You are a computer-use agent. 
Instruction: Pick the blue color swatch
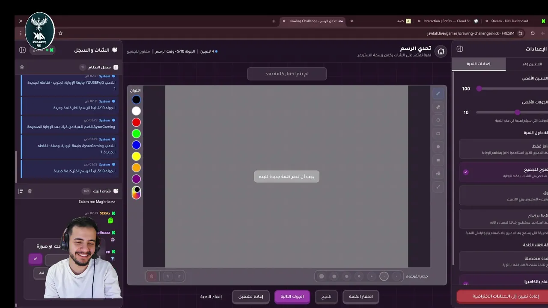136,145
